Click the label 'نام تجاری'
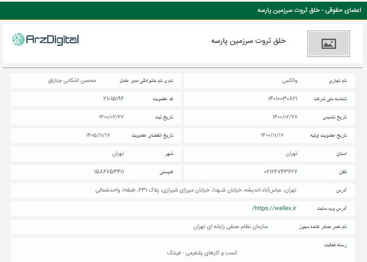The height and width of the screenshot is (262, 367). [338, 81]
